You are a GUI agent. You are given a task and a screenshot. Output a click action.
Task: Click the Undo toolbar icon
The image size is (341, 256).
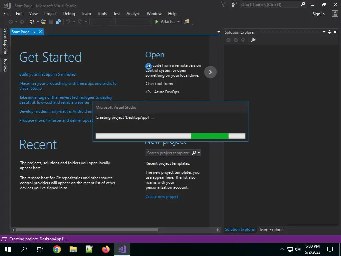click(68, 22)
